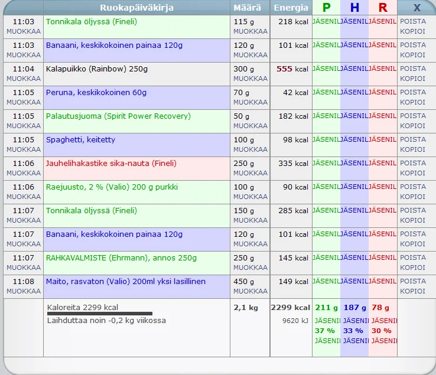436x375 pixels.
Task: Click the Ruokapäiväkirja table header
Action: click(136, 8)
